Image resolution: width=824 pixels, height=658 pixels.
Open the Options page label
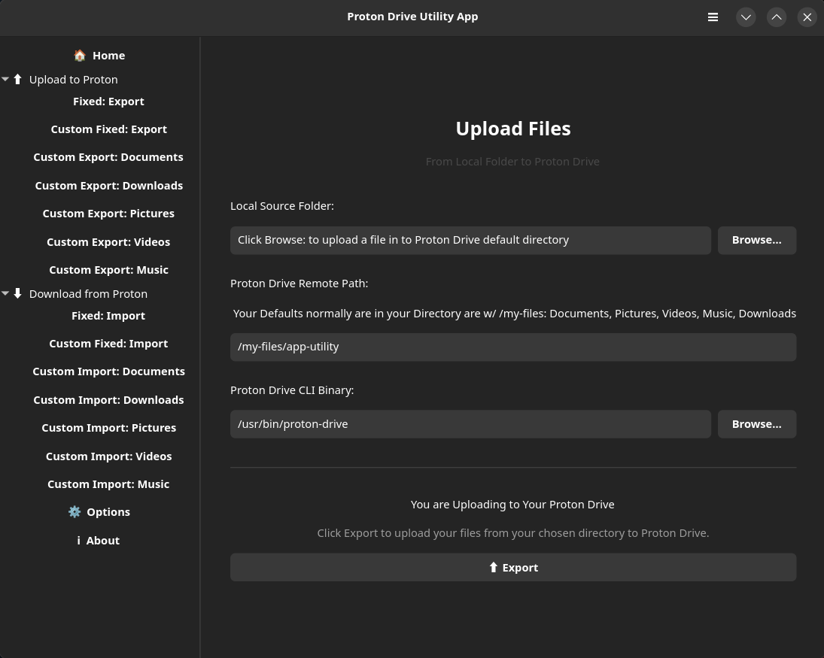pos(108,511)
